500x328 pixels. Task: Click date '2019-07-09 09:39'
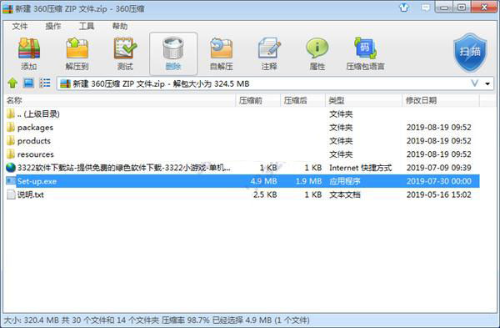pos(439,168)
